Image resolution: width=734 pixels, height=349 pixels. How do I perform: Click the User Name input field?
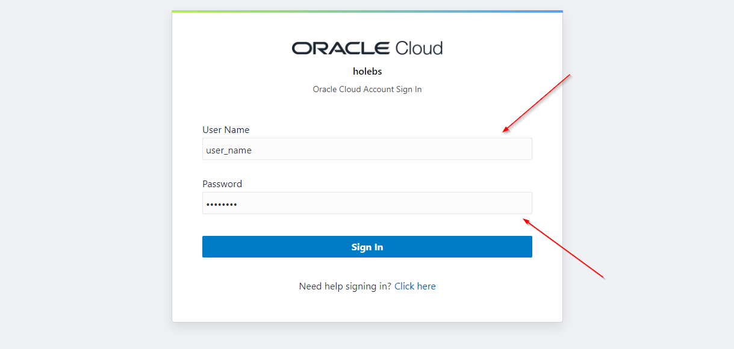(367, 149)
